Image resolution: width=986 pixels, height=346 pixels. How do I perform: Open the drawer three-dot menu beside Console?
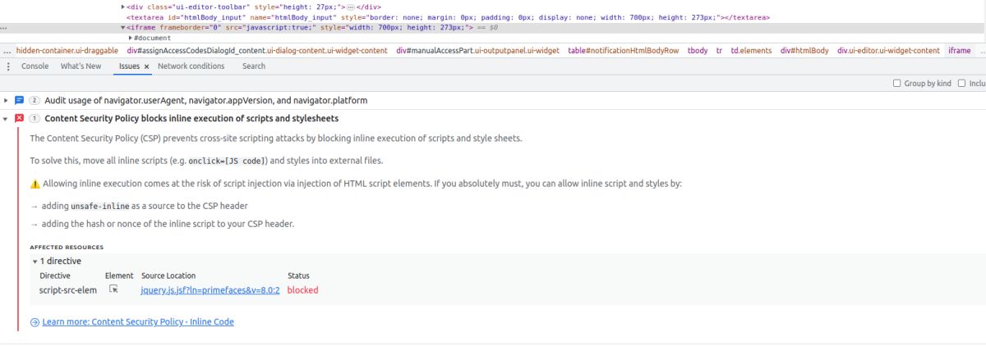tap(7, 66)
